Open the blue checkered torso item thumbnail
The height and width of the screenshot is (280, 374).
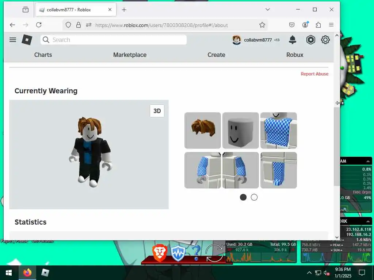click(279, 131)
